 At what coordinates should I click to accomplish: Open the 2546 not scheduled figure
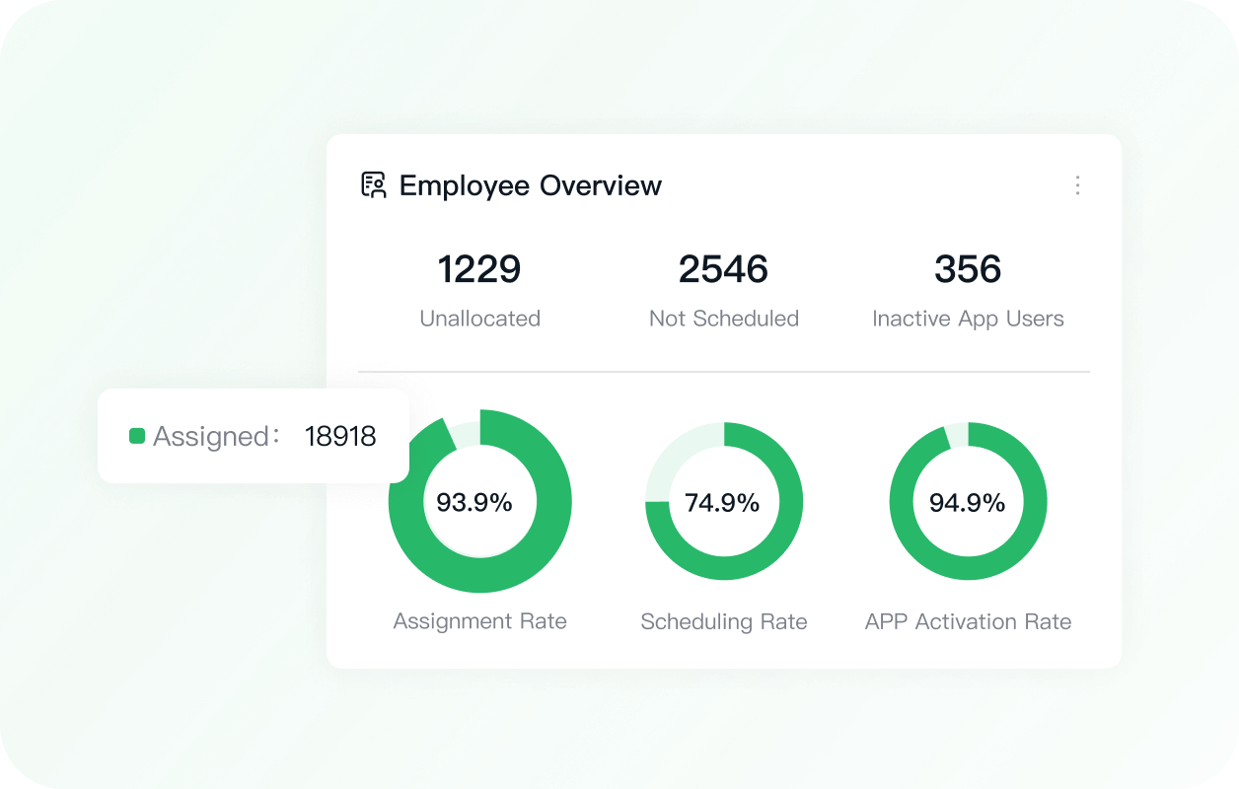(723, 269)
